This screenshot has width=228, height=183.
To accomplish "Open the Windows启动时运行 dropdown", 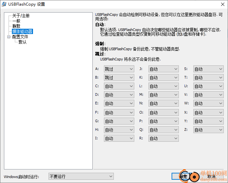I will (x=81, y=176).
